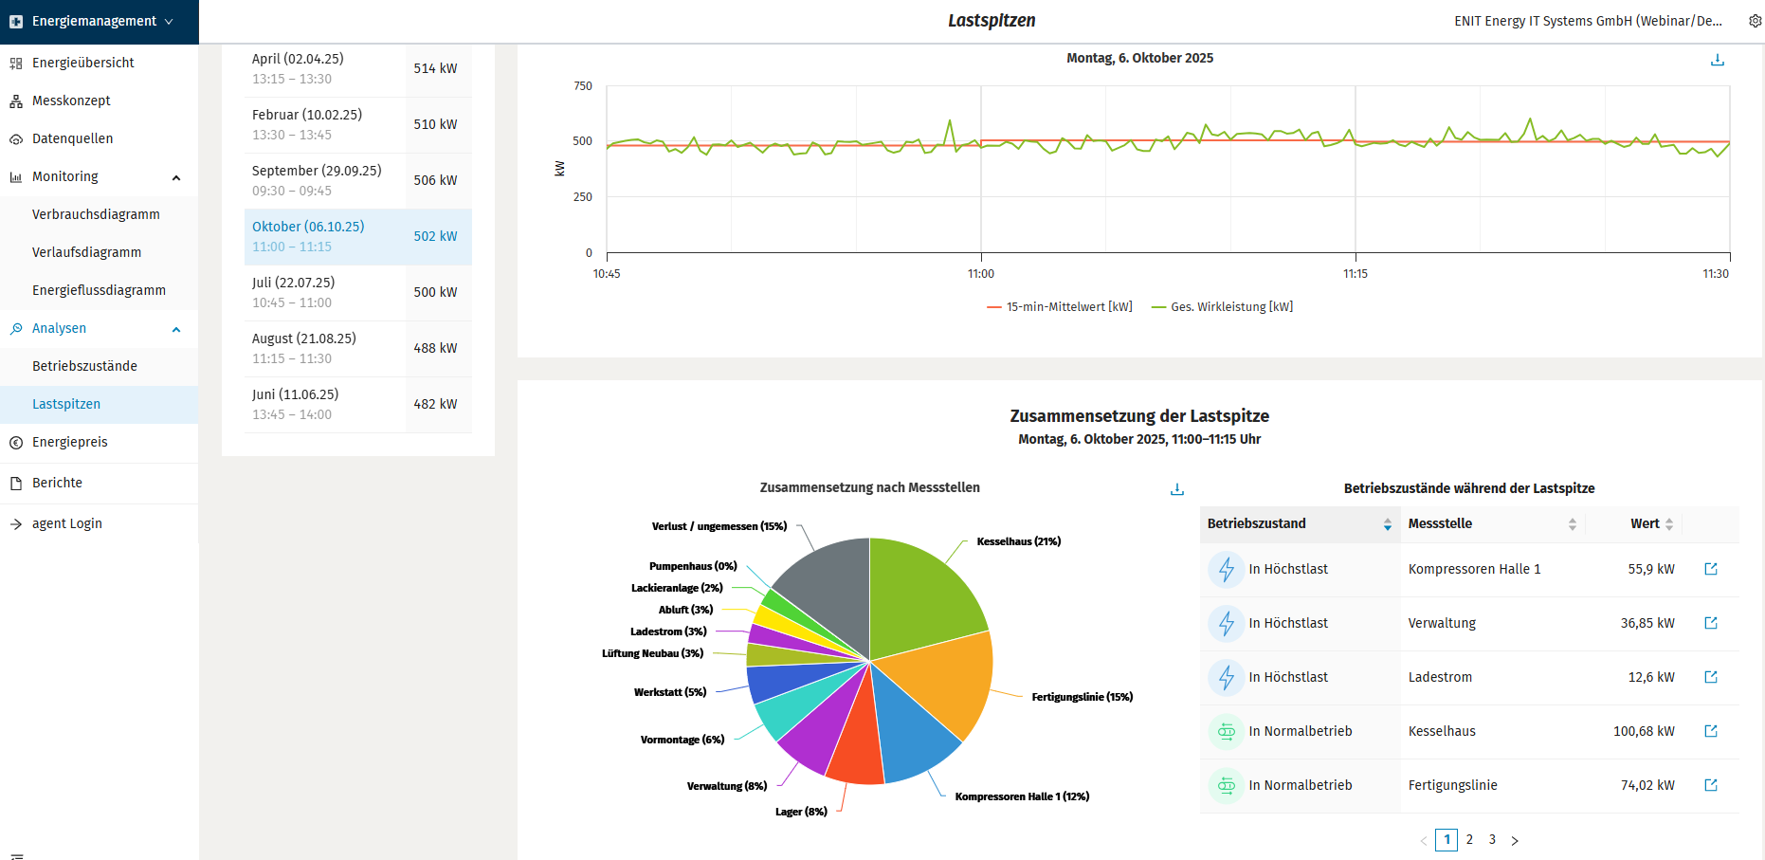Select the Messkonzept hierarchy icon
Image resolution: width=1765 pixels, height=860 pixels.
(15, 101)
